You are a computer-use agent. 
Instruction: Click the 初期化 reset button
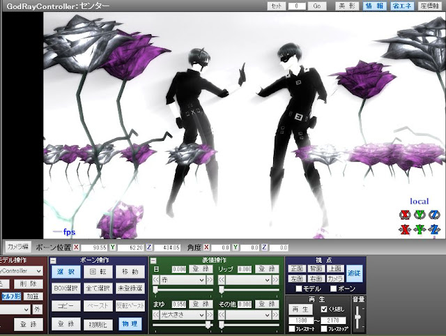(x=98, y=324)
